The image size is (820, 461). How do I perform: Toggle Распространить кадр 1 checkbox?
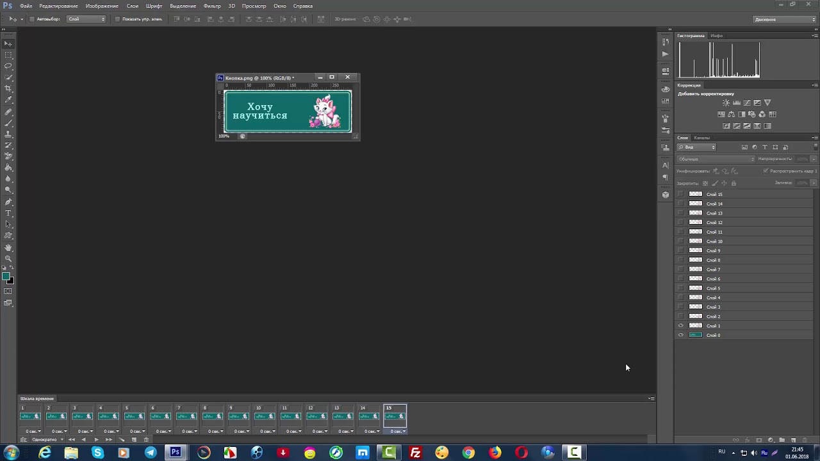766,171
